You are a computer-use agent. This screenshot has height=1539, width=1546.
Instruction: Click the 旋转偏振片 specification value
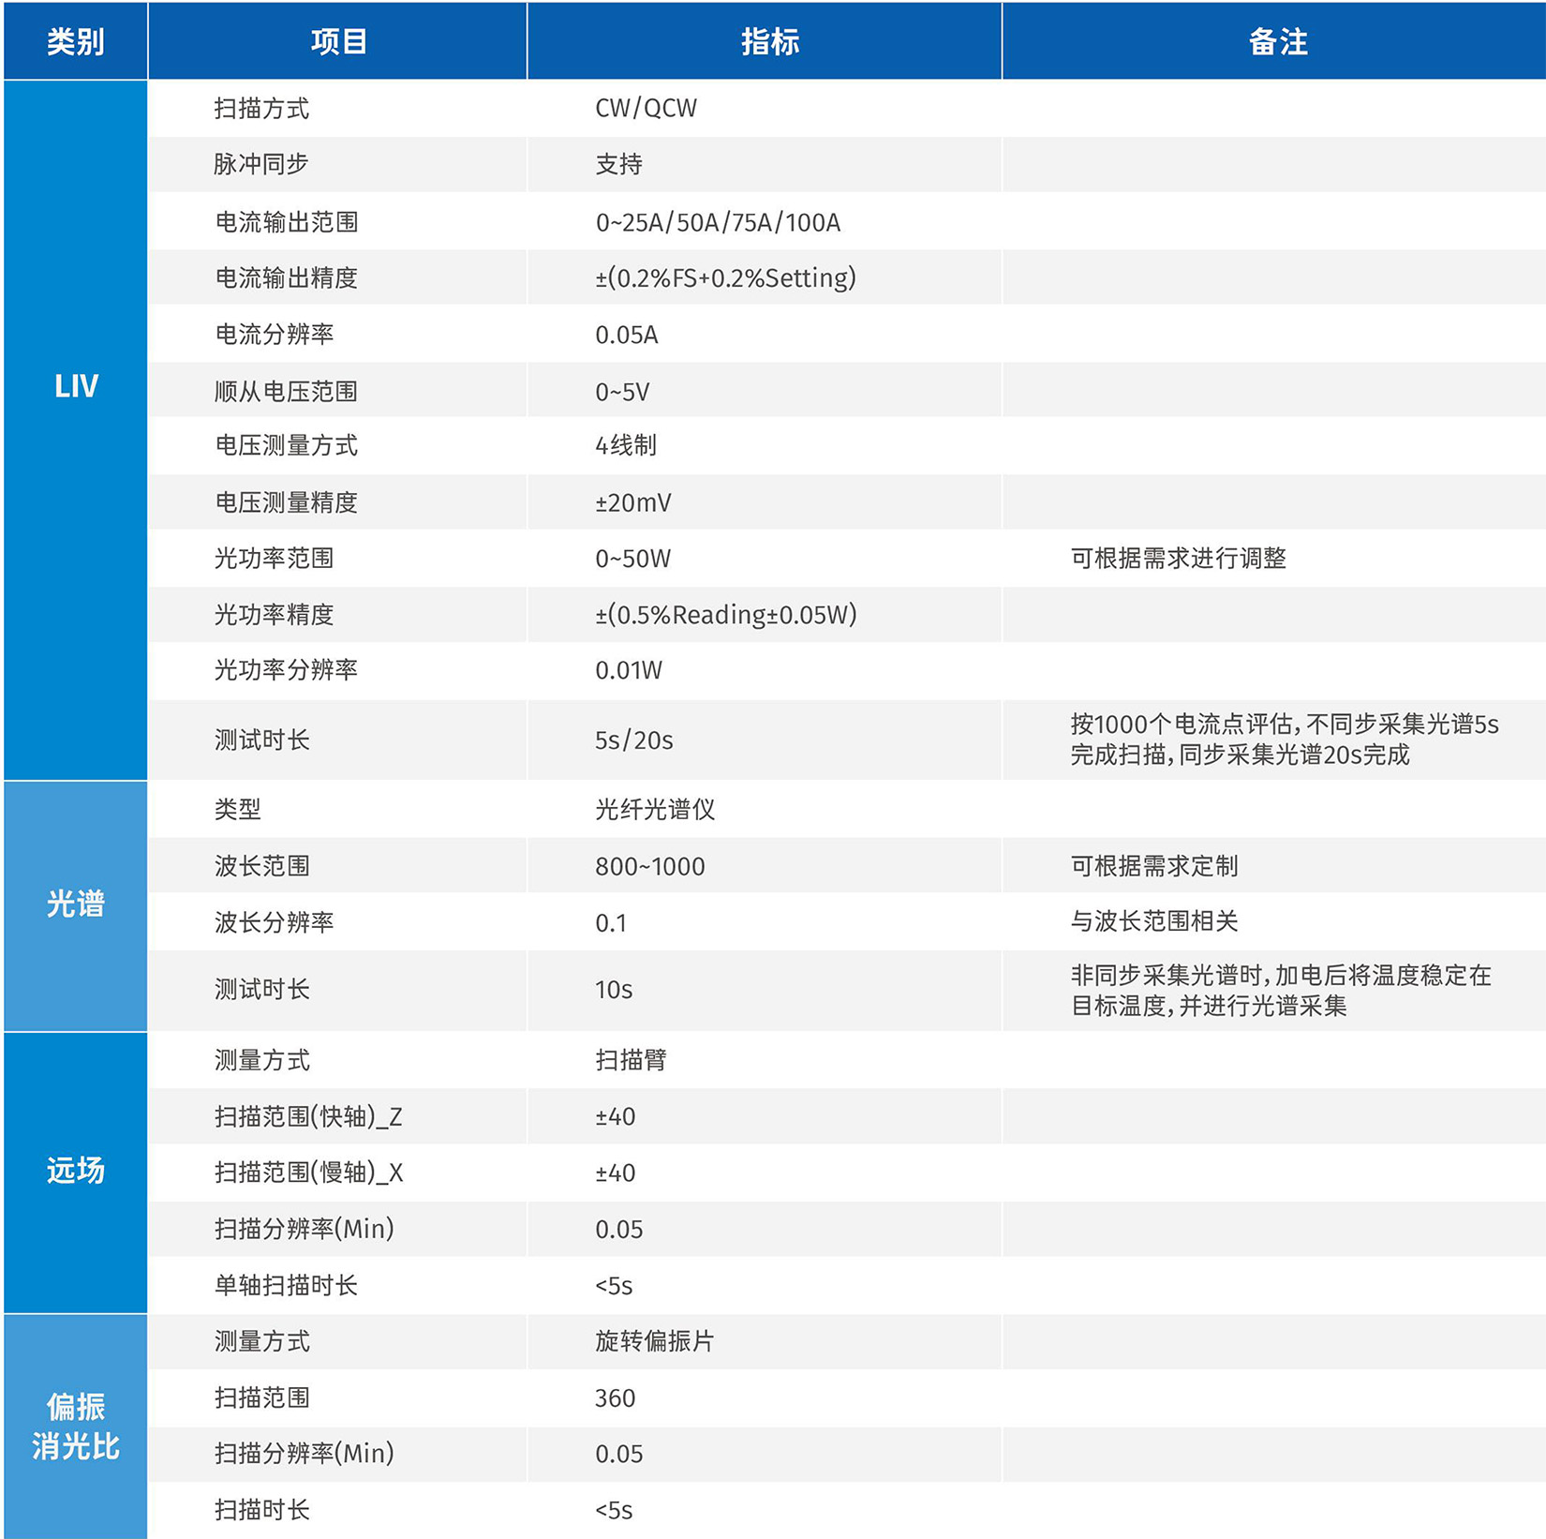tap(653, 1341)
